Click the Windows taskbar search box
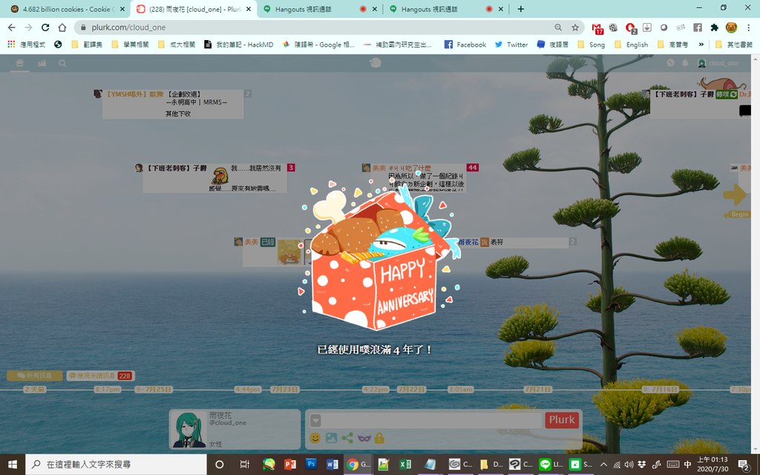This screenshot has width=760, height=475. pos(117,465)
